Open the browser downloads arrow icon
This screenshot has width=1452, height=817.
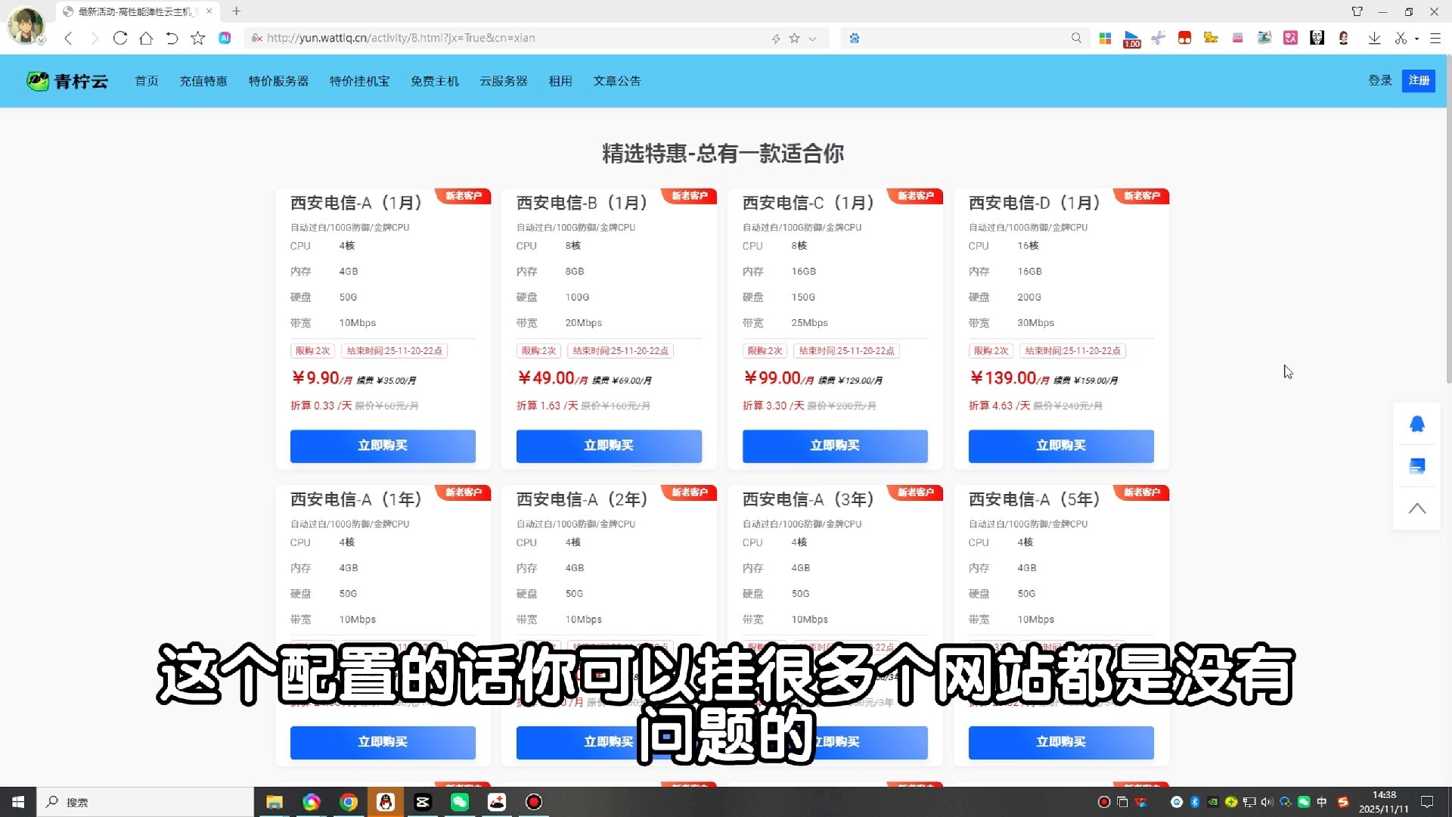coord(1374,38)
